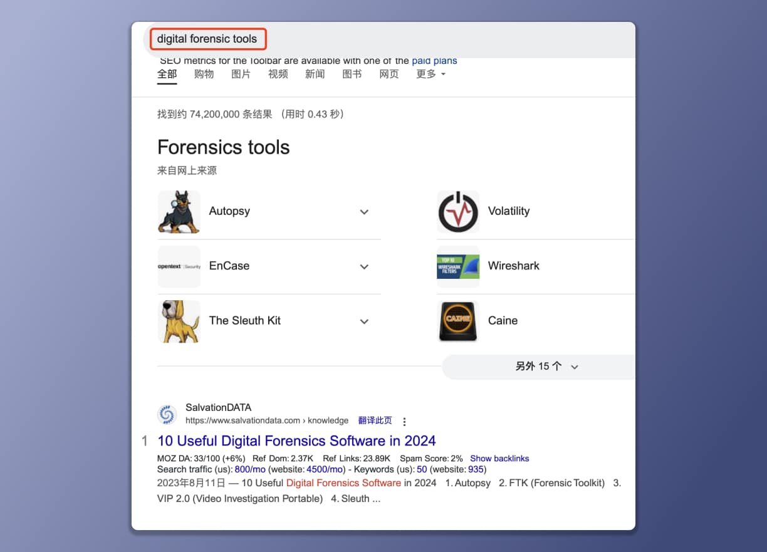Viewport: 767px width, 552px height.
Task: Click the Show backlinks link
Action: point(499,459)
